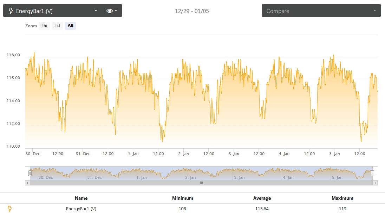Set zoom to 1d
Screen dimensions: 385x218
57,26
